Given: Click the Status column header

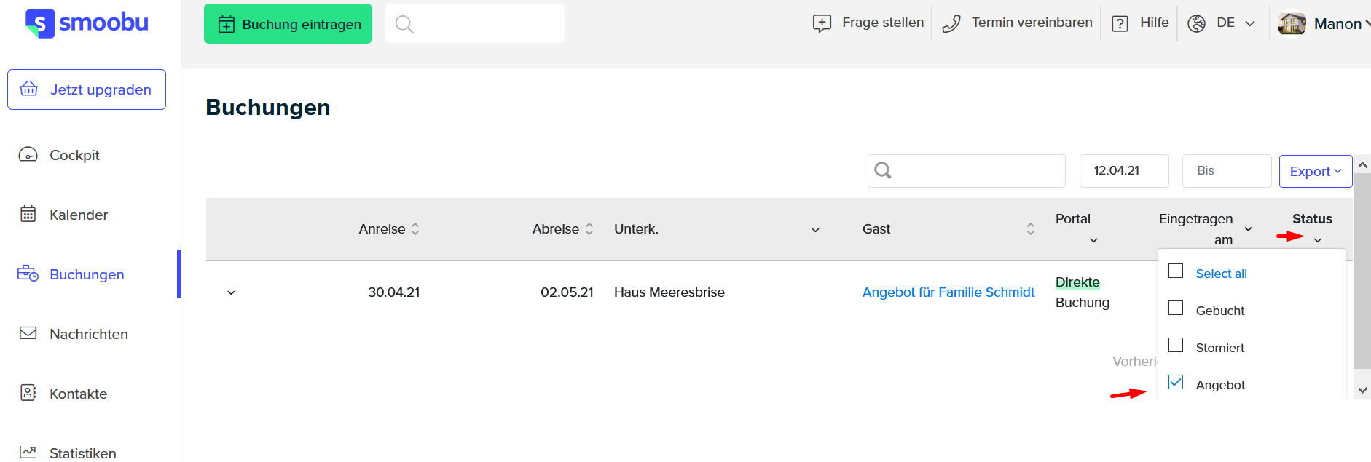Looking at the screenshot, I should [1312, 218].
